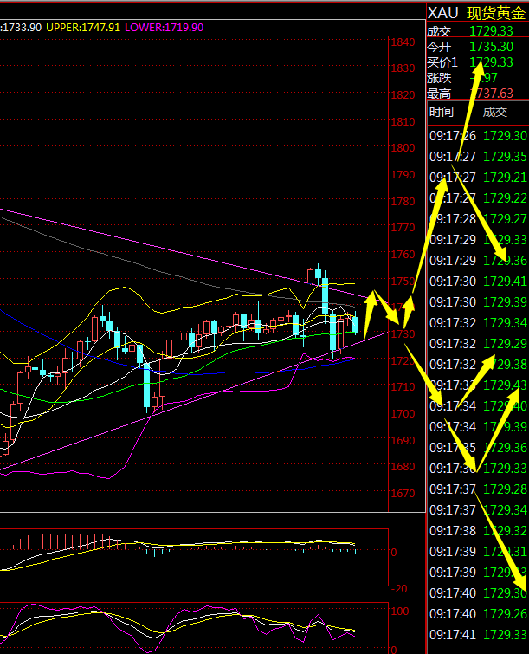Click the XAU symbol code in header
Viewport: 529px width, 654px height.
[442, 13]
